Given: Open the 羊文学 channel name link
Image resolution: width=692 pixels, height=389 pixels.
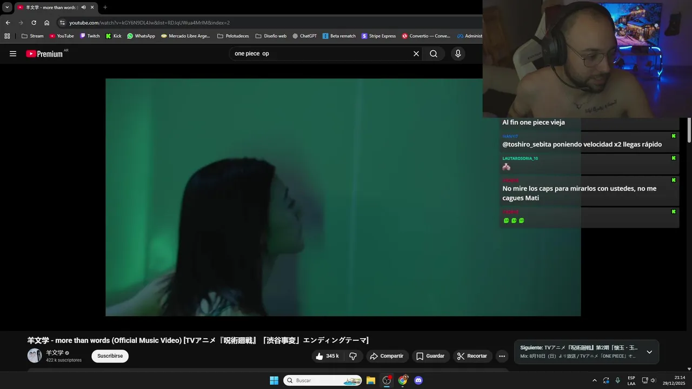Looking at the screenshot, I should (x=55, y=352).
